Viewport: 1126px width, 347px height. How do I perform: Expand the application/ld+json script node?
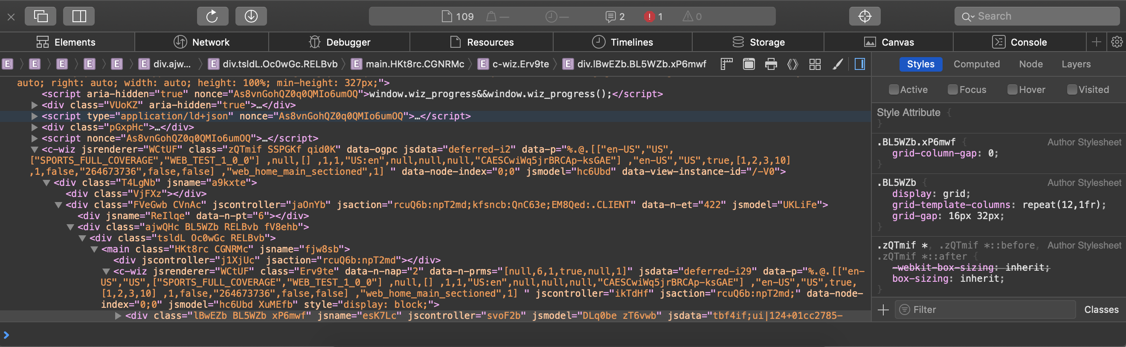[35, 116]
